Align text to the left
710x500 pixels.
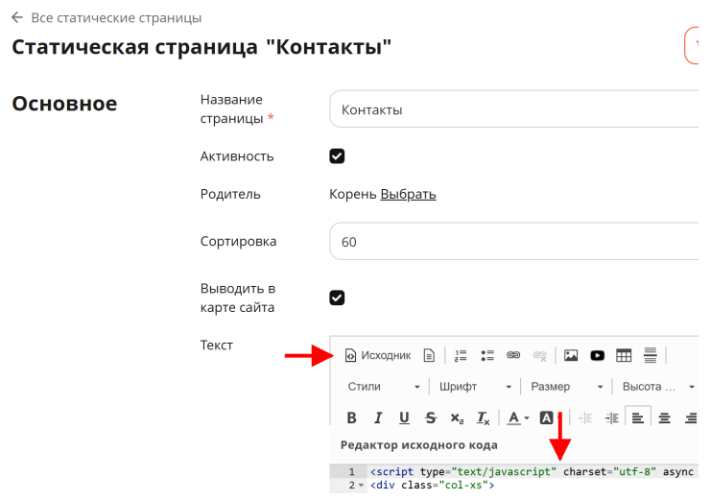pos(638,417)
